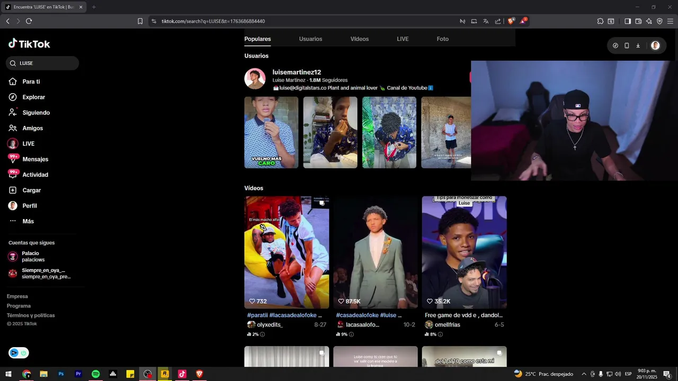Click the info icon beside 9%
The height and width of the screenshot is (381, 678).
click(351, 334)
